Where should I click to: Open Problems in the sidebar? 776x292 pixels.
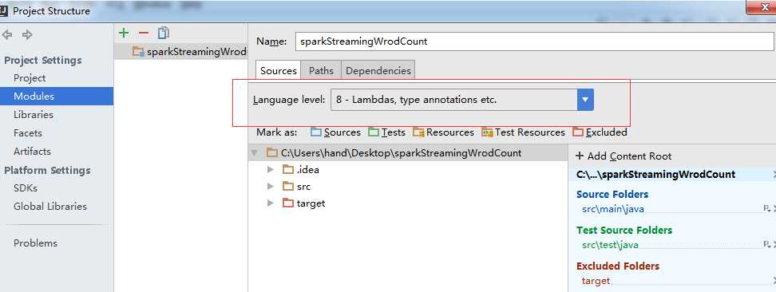(35, 243)
